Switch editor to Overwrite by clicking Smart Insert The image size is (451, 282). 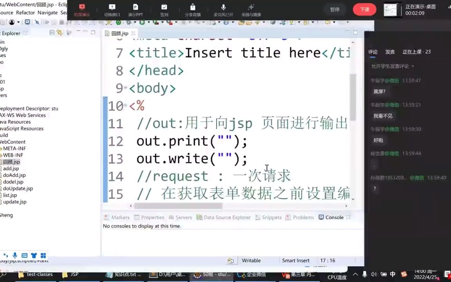coord(296,260)
